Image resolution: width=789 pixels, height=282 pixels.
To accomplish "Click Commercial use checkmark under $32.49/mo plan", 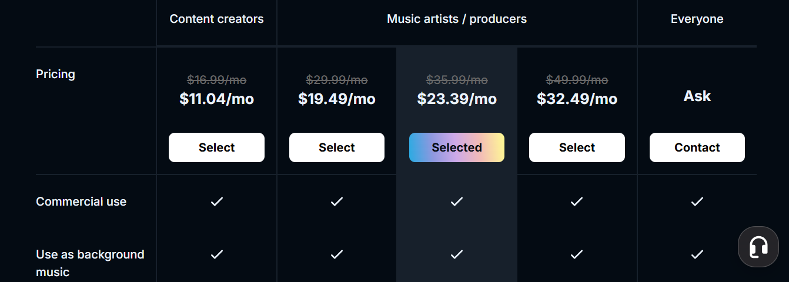I will pyautogui.click(x=577, y=202).
